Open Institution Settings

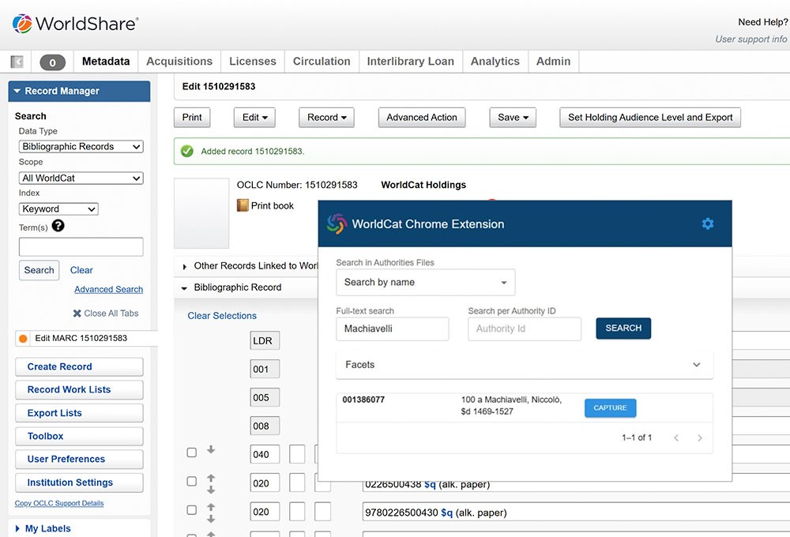79,482
